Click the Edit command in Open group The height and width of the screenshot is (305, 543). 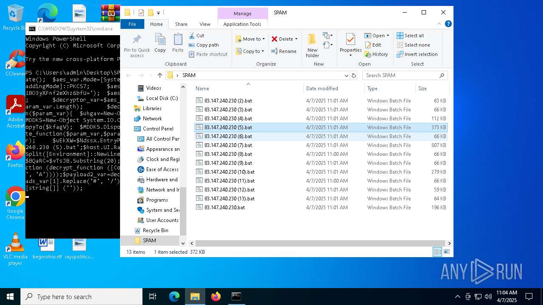click(372, 45)
